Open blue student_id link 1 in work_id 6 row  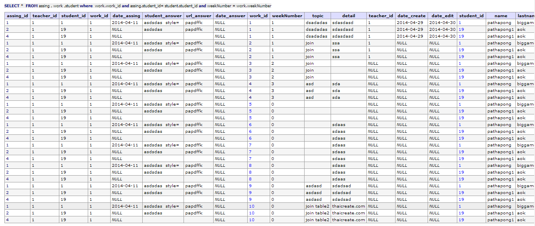coord(460,124)
